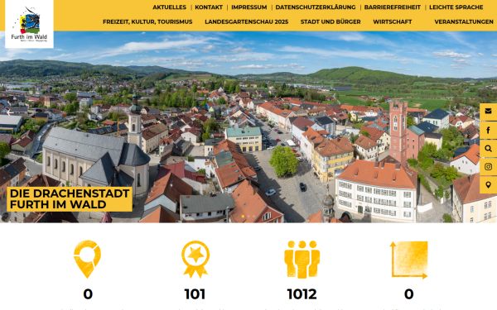
Task: Select the second slider dot
Action: point(248,217)
